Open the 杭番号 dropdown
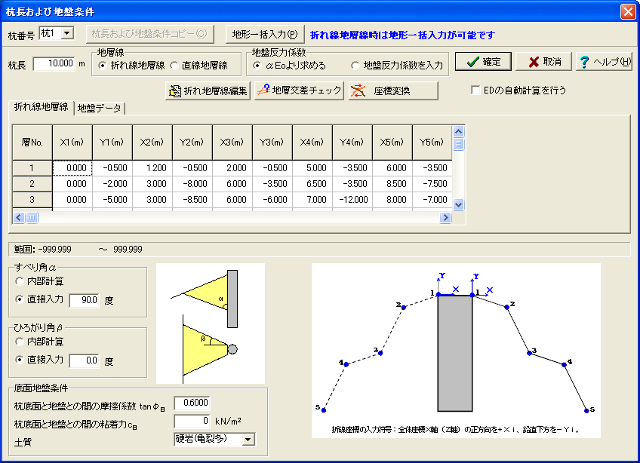 [67, 33]
